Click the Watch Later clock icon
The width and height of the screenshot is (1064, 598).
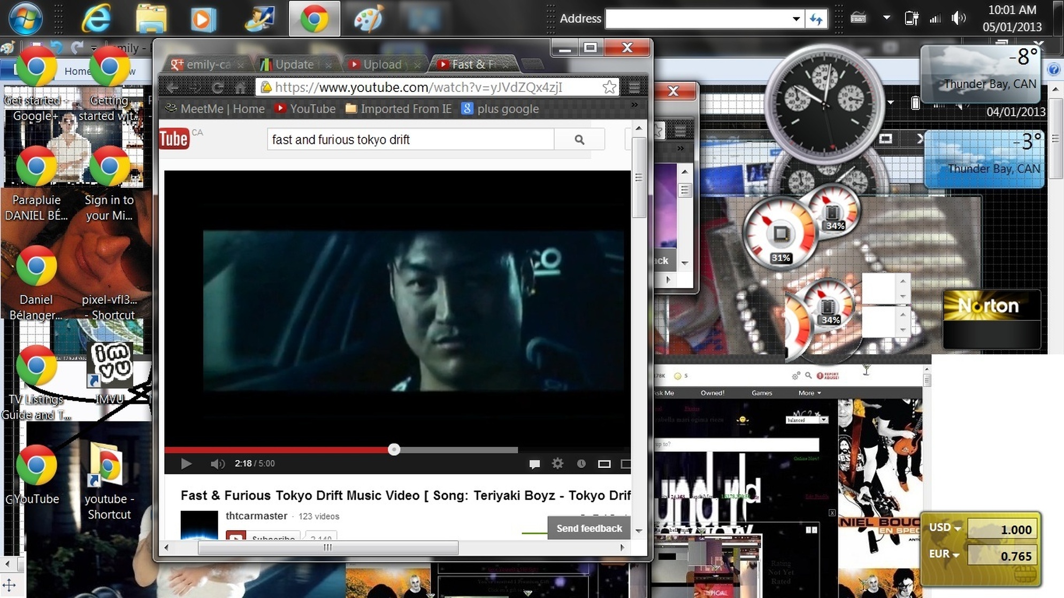click(x=581, y=464)
